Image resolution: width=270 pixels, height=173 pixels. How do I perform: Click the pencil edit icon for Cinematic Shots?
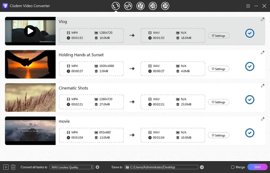tap(262, 86)
